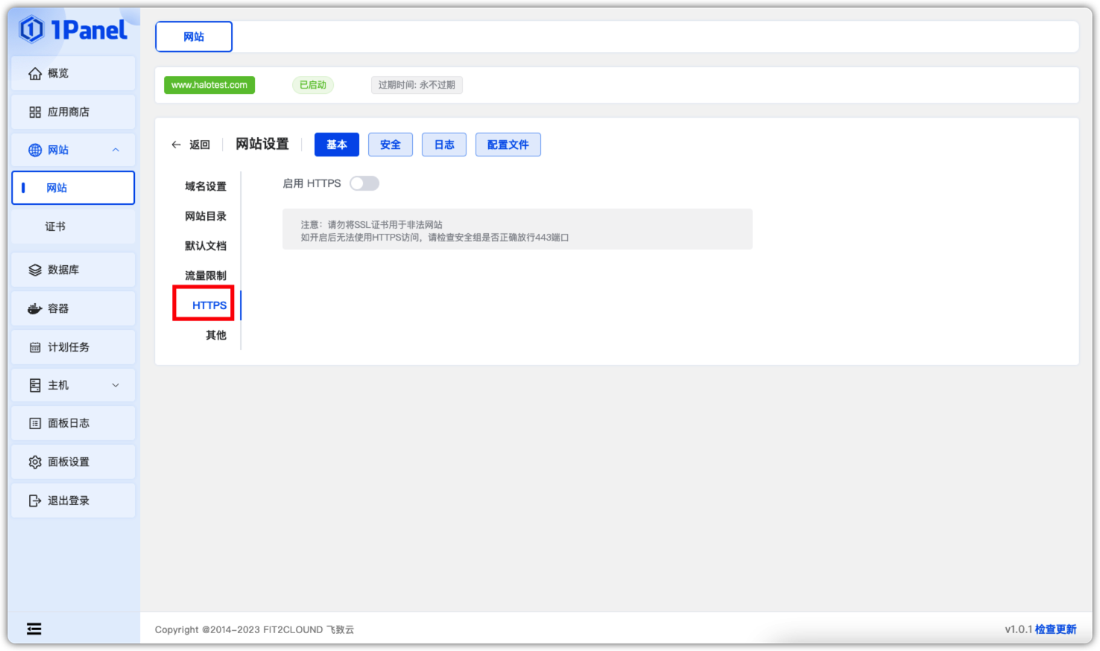Click the Logout door icon
Viewport: 1100px width, 651px height.
tap(35, 501)
